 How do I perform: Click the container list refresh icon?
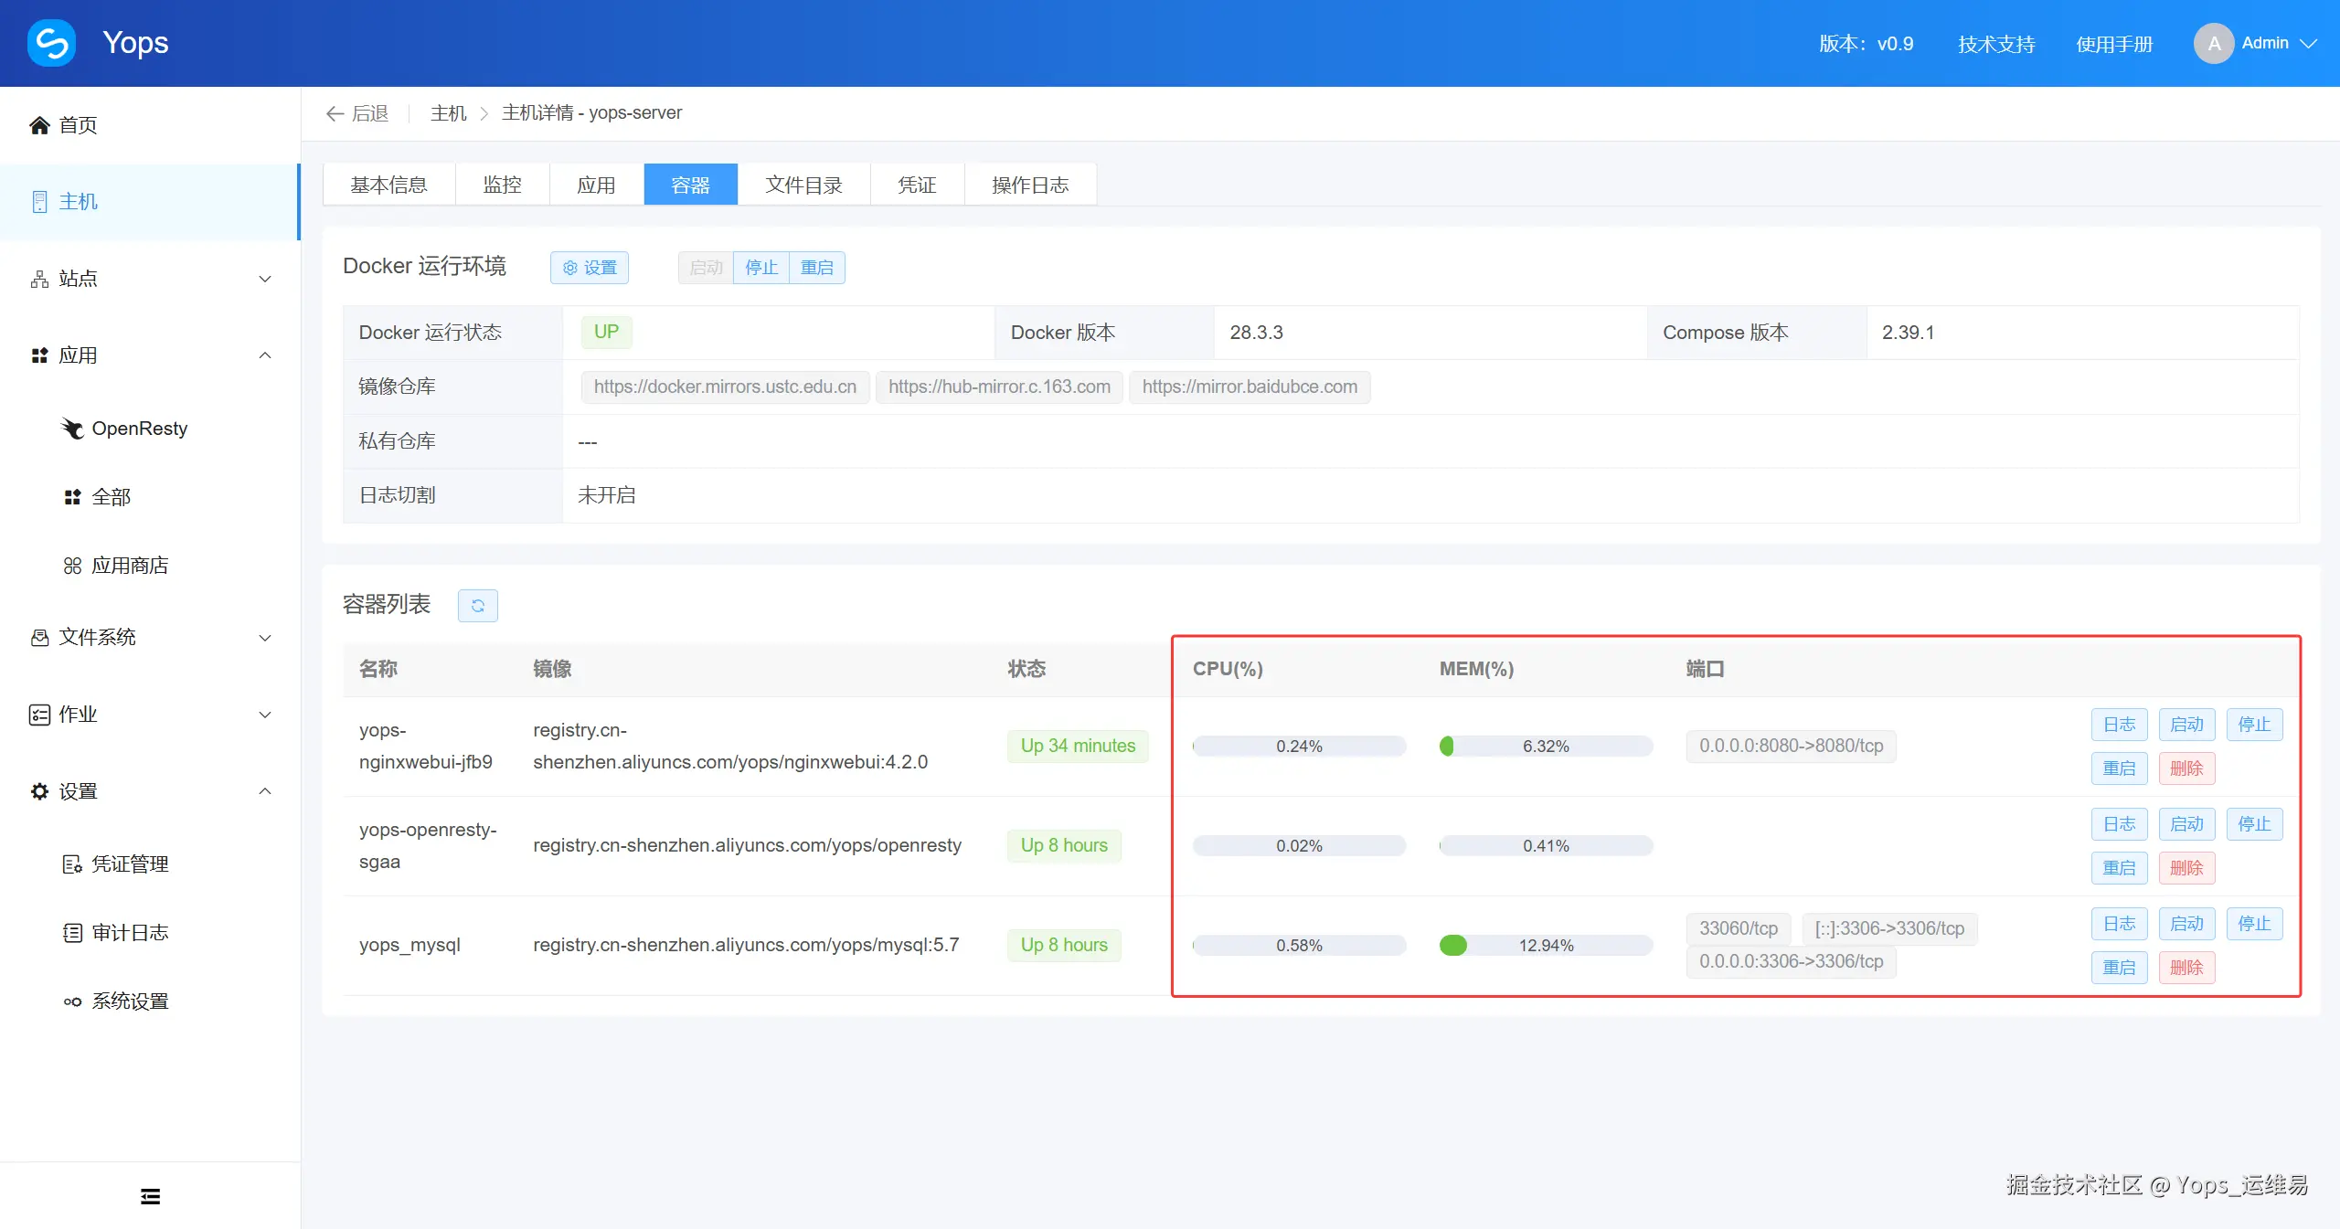pos(477,605)
